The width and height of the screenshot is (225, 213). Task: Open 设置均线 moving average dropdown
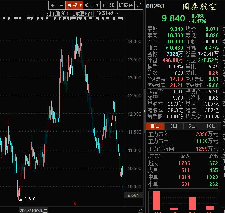pos(107,14)
